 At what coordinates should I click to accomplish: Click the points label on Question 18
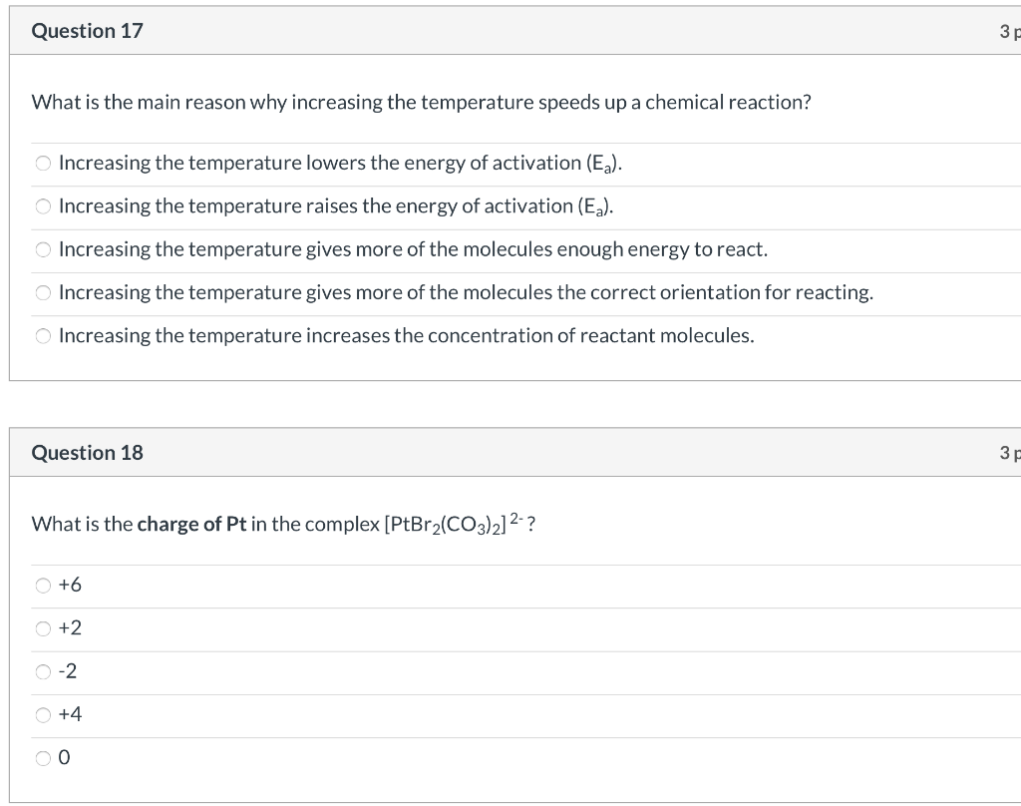[x=1009, y=452]
